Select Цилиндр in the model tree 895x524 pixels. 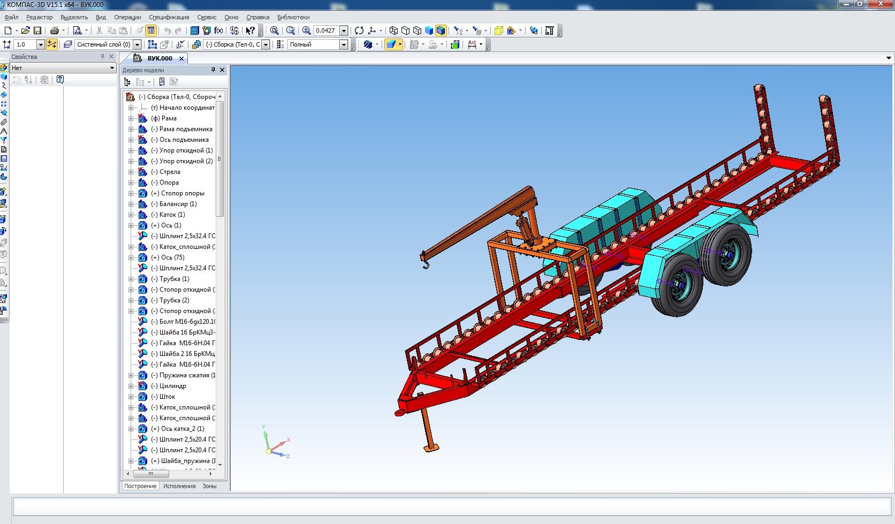pyautogui.click(x=172, y=386)
